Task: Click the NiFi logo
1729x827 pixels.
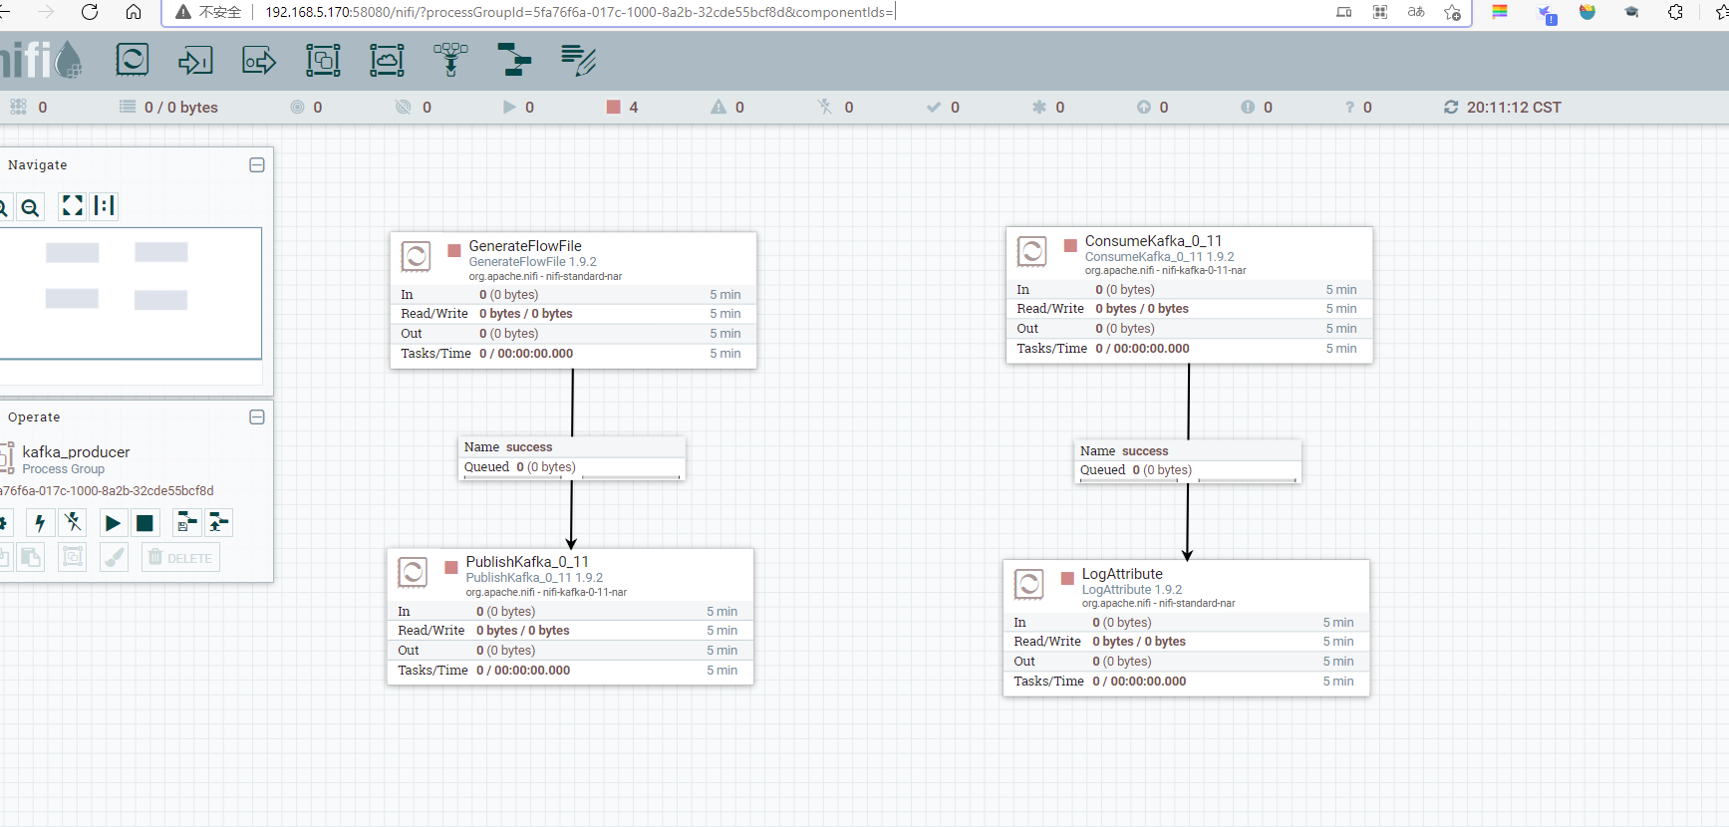Action: tap(41, 60)
